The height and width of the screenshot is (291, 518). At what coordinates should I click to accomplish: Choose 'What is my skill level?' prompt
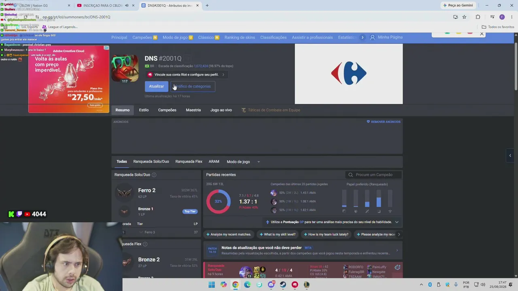coord(277,234)
